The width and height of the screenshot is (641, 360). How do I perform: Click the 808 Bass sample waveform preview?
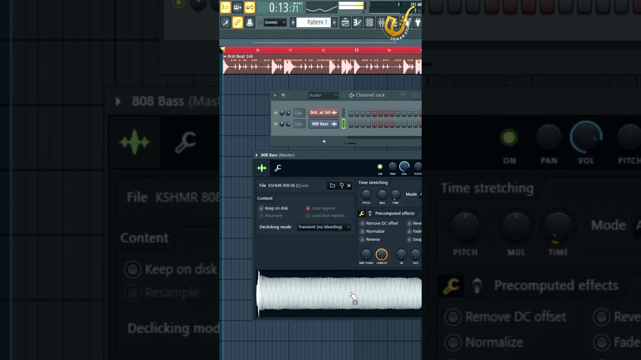[x=339, y=293]
